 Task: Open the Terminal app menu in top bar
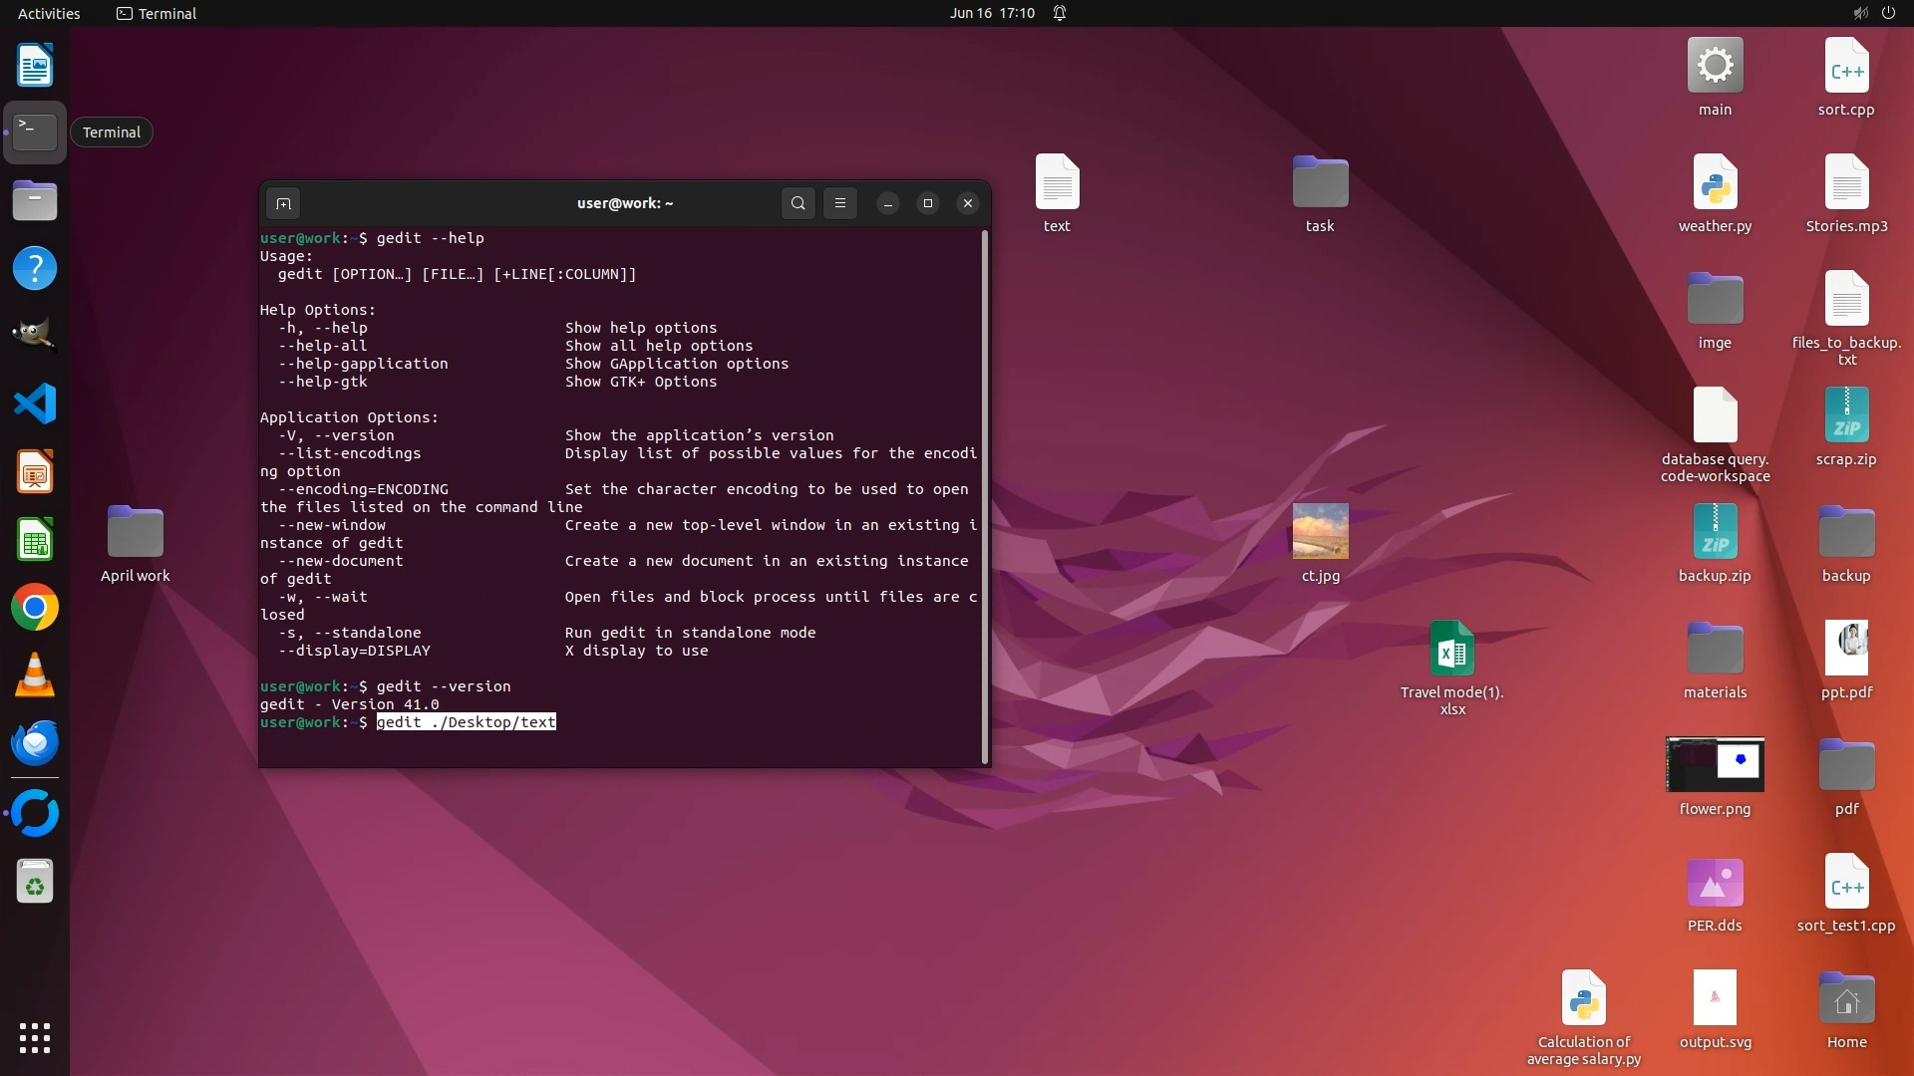click(157, 13)
